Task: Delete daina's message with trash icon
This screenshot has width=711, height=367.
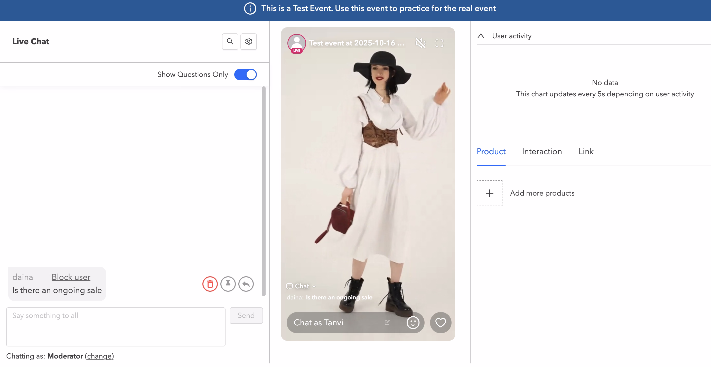Action: click(x=210, y=284)
